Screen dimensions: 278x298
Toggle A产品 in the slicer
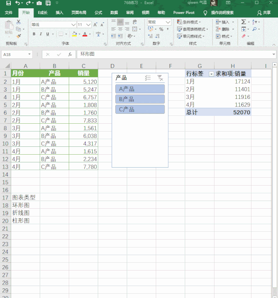[140, 89]
